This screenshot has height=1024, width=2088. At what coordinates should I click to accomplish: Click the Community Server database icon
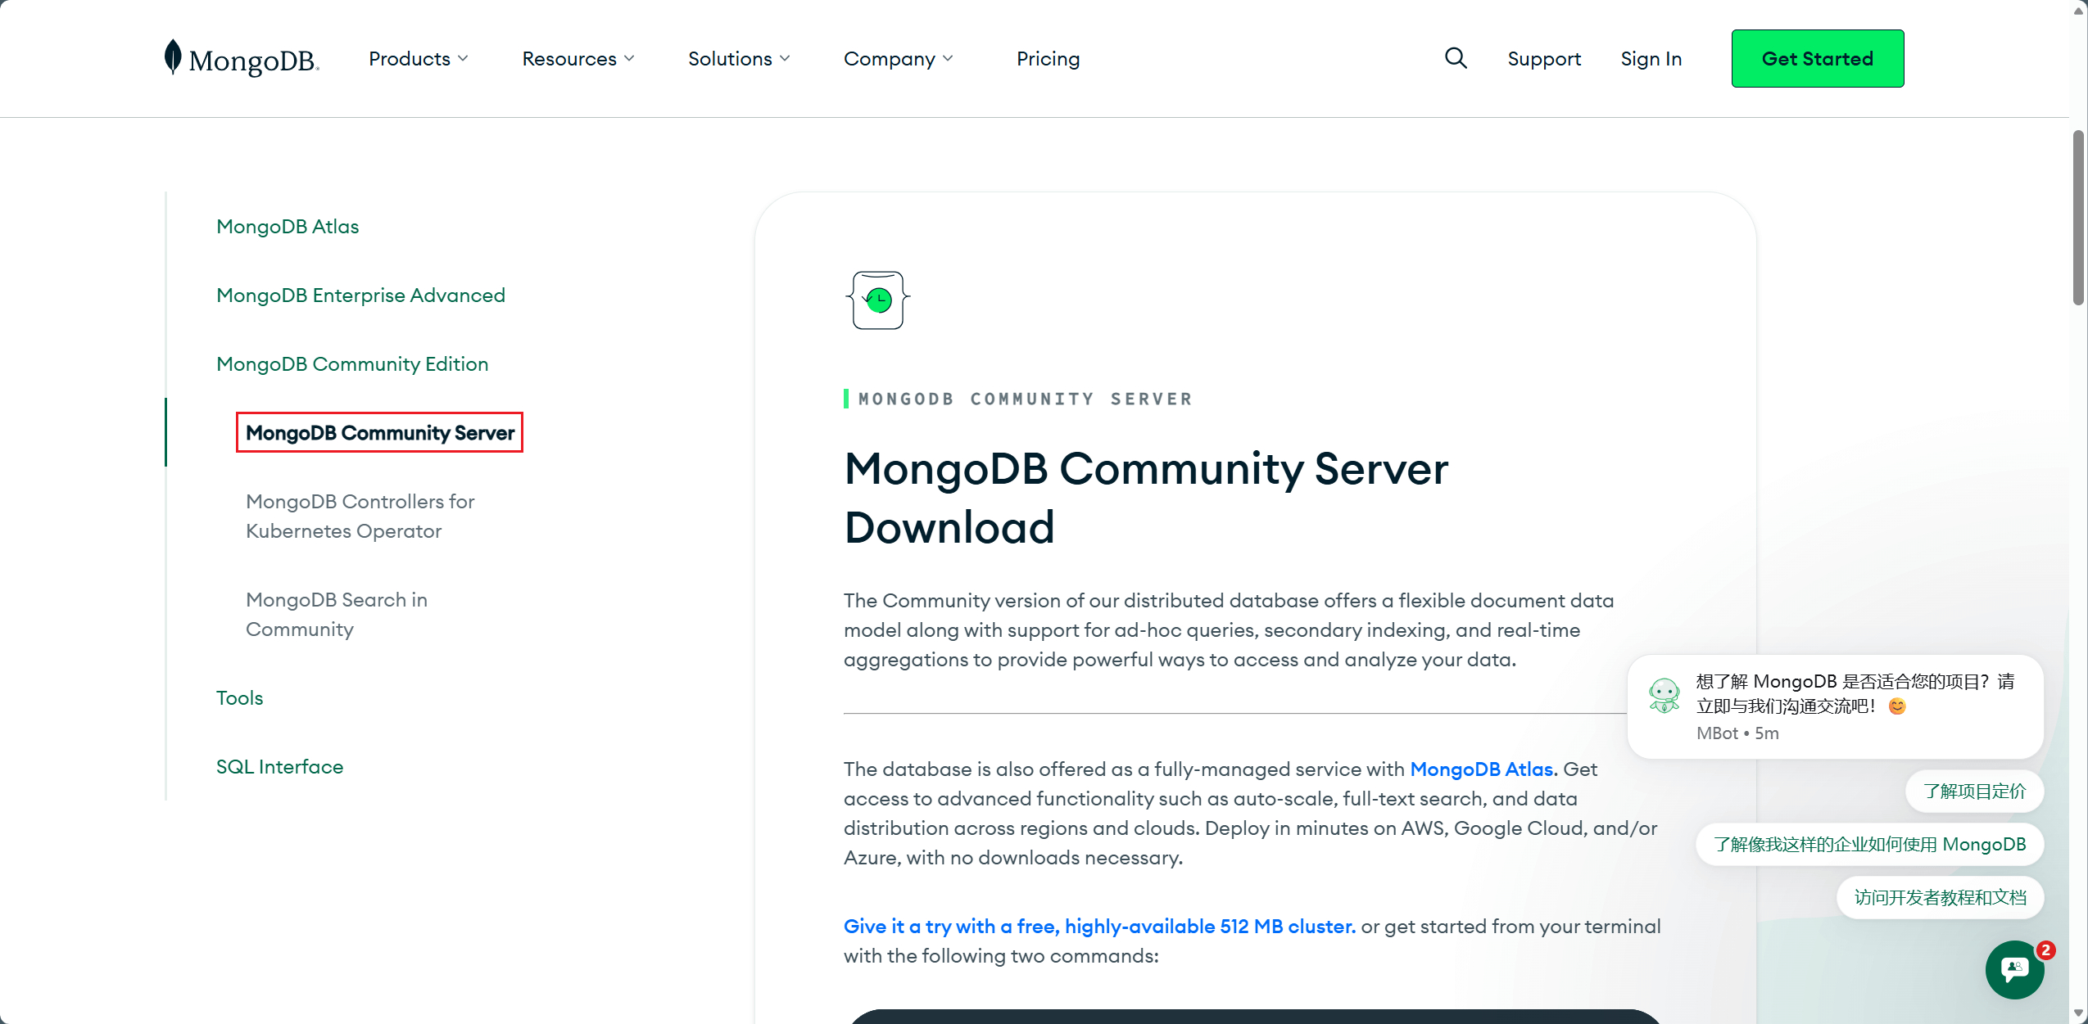(877, 300)
